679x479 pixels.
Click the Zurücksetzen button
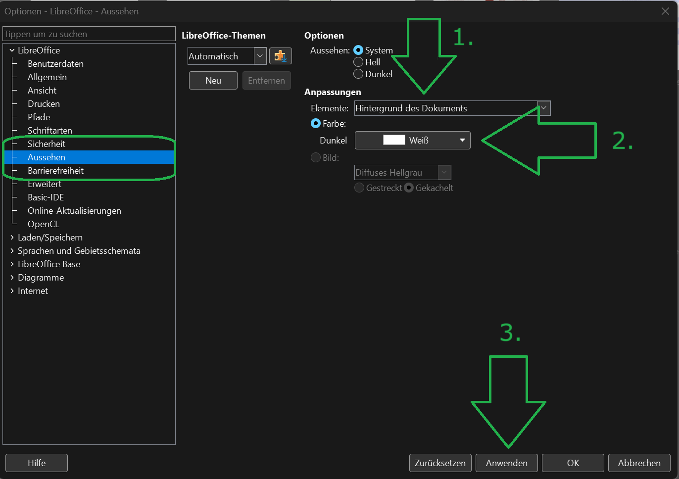pos(440,463)
